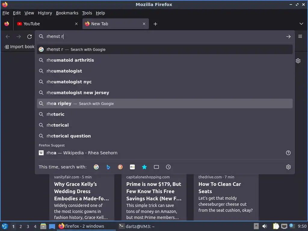
Task: Choose suggestion "rhetoric"
Action: coord(165,114)
